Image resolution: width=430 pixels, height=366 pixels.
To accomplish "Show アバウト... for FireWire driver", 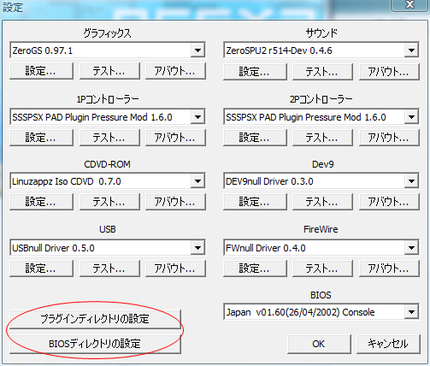I will pos(389,269).
